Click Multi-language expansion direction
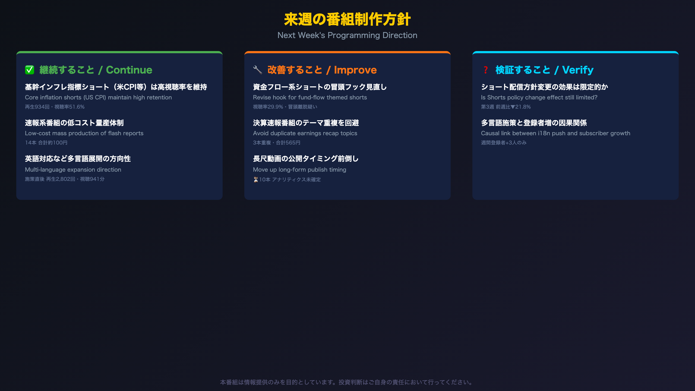 coord(73,170)
